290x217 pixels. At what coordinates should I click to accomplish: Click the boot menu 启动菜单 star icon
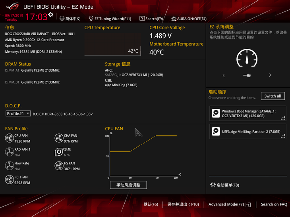(213, 185)
